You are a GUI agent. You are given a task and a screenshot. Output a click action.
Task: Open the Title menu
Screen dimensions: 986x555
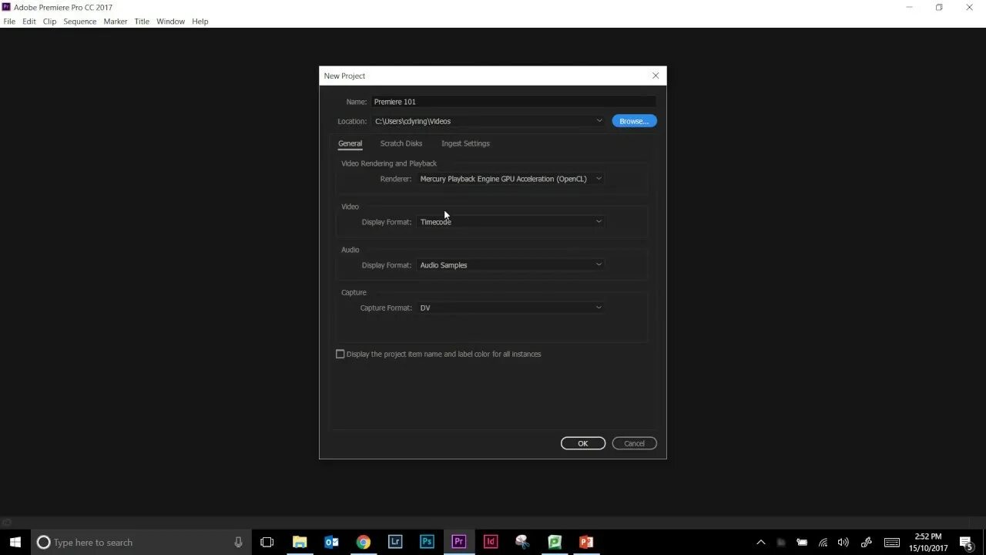[x=142, y=22]
